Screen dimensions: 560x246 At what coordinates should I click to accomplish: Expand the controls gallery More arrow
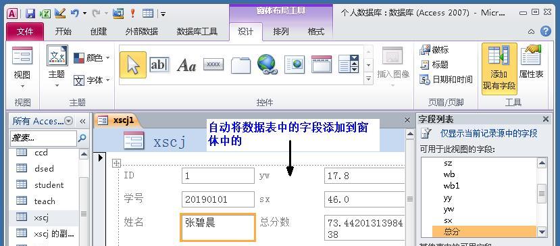368,78
